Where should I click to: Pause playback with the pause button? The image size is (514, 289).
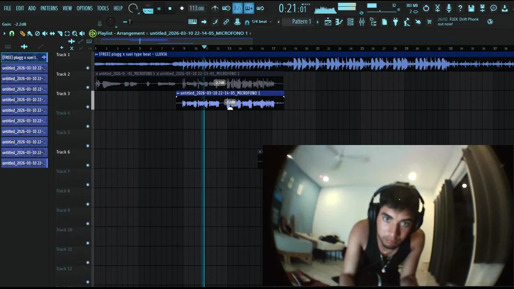[159, 8]
